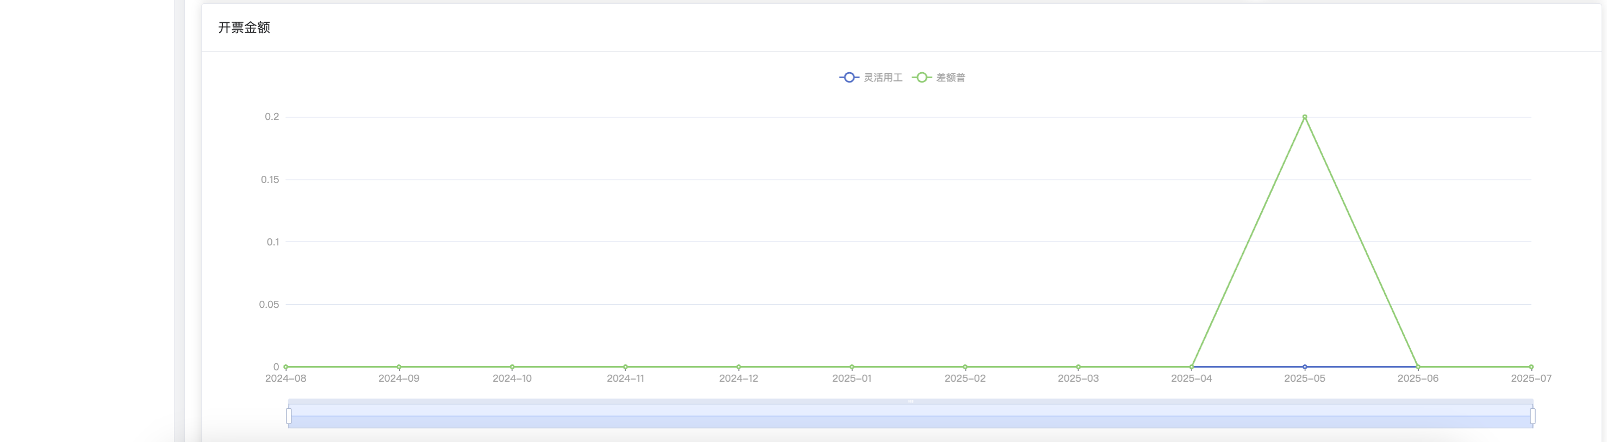Screen dimensions: 1607x442
Task: Click the data point marker for 2025-03
Action: [x=1079, y=367]
